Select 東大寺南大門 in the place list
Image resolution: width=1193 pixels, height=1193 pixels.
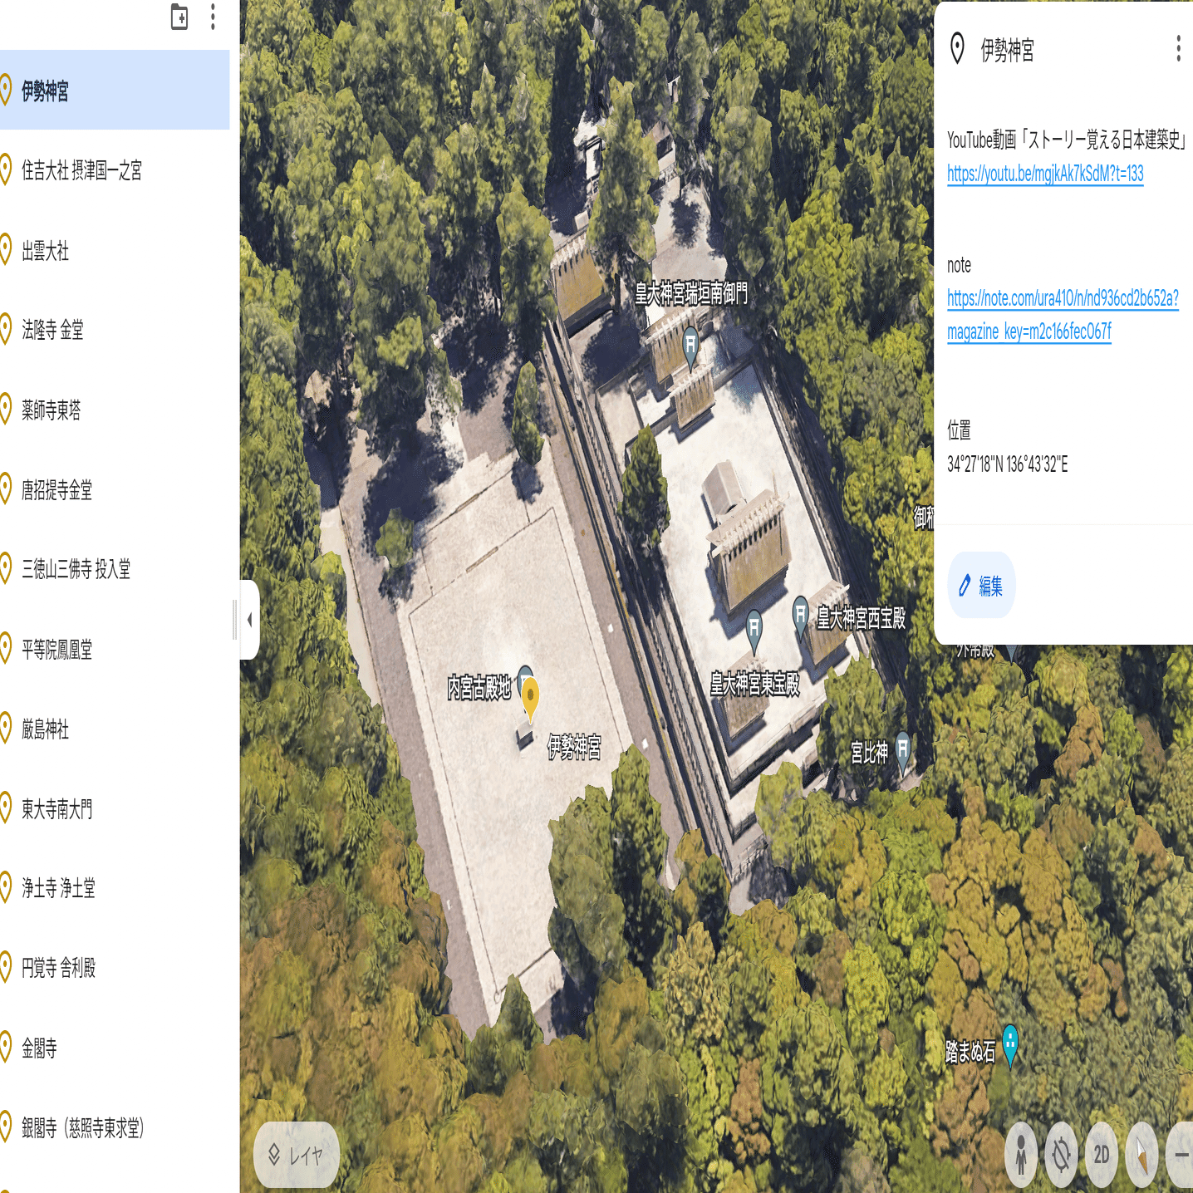pyautogui.click(x=115, y=808)
